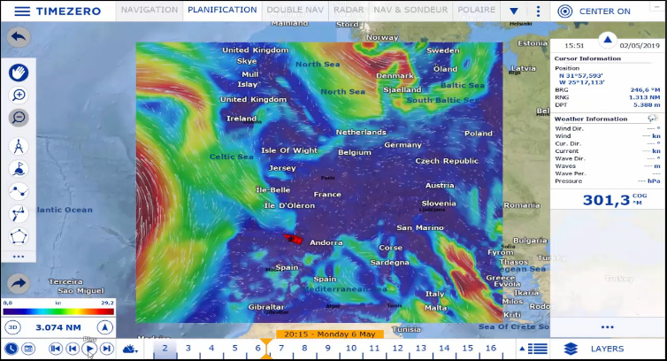Select the route drawing tool

click(x=19, y=190)
